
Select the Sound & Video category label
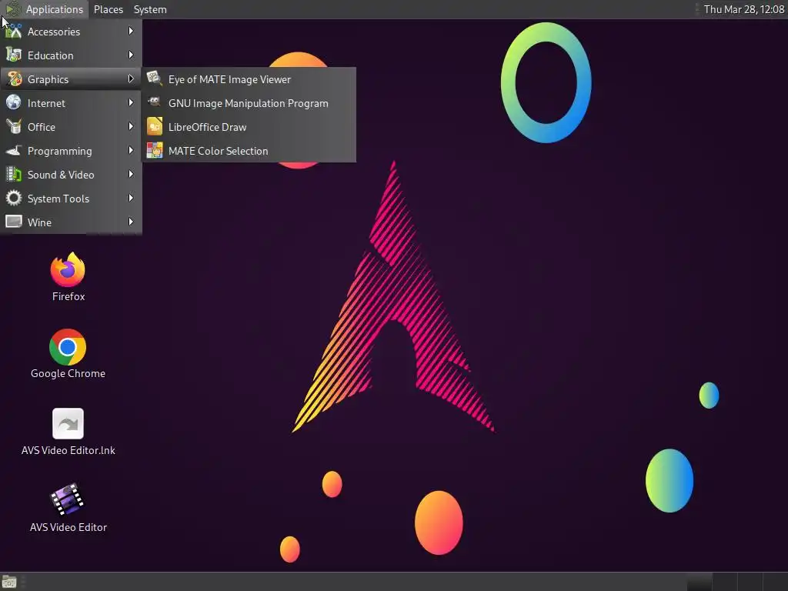coord(61,175)
